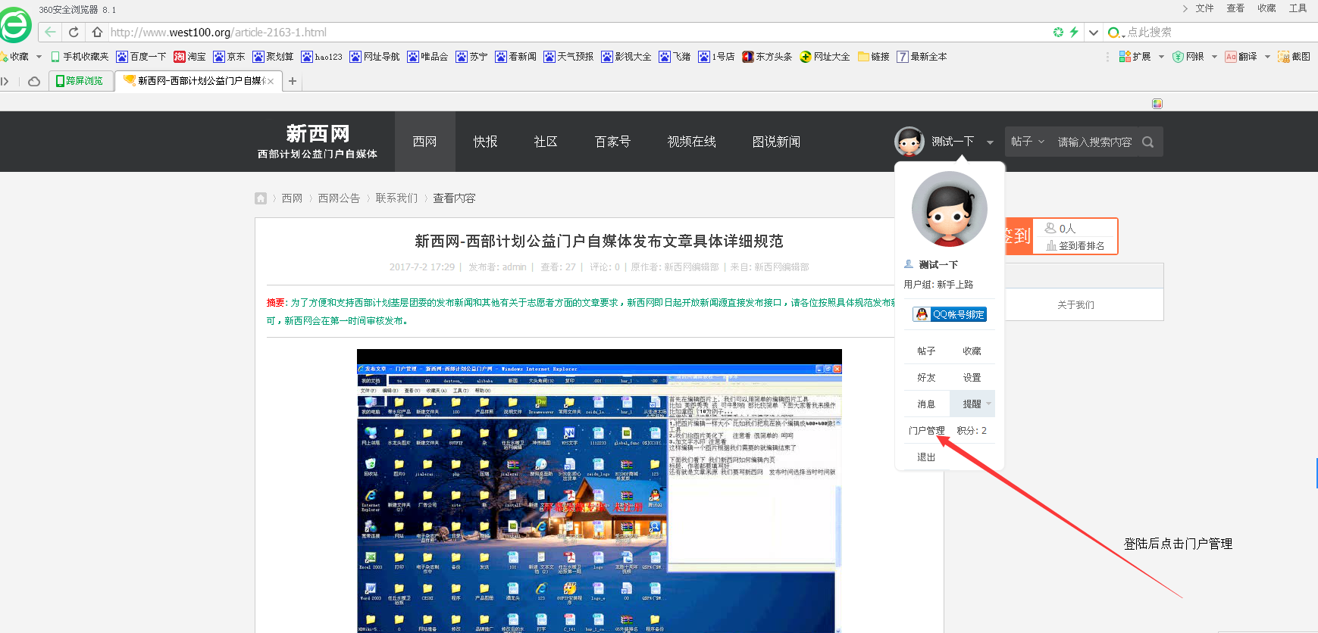Viewport: 1318px width, 633px height.
Task: Open the 东方头条 bookmark
Action: click(767, 57)
